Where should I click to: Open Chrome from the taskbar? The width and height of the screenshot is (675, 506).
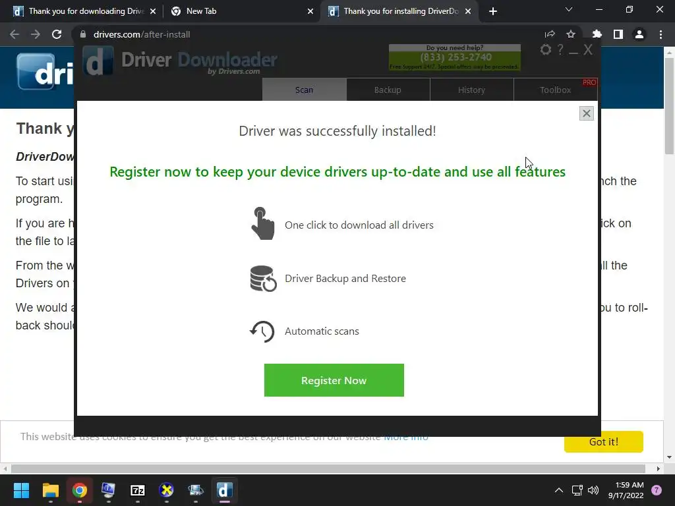pos(80,490)
